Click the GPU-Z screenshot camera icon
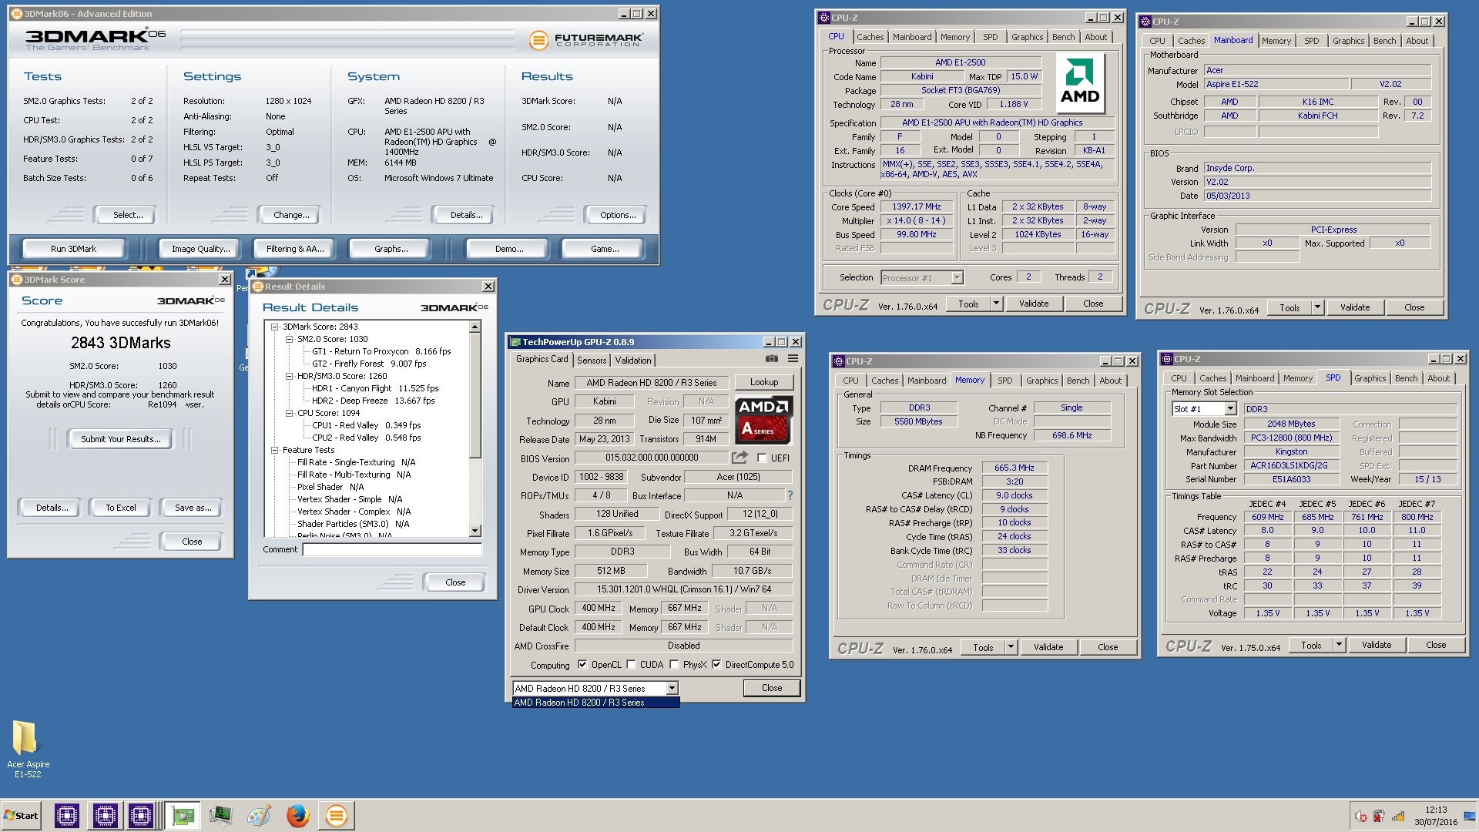This screenshot has height=832, width=1479. click(771, 359)
